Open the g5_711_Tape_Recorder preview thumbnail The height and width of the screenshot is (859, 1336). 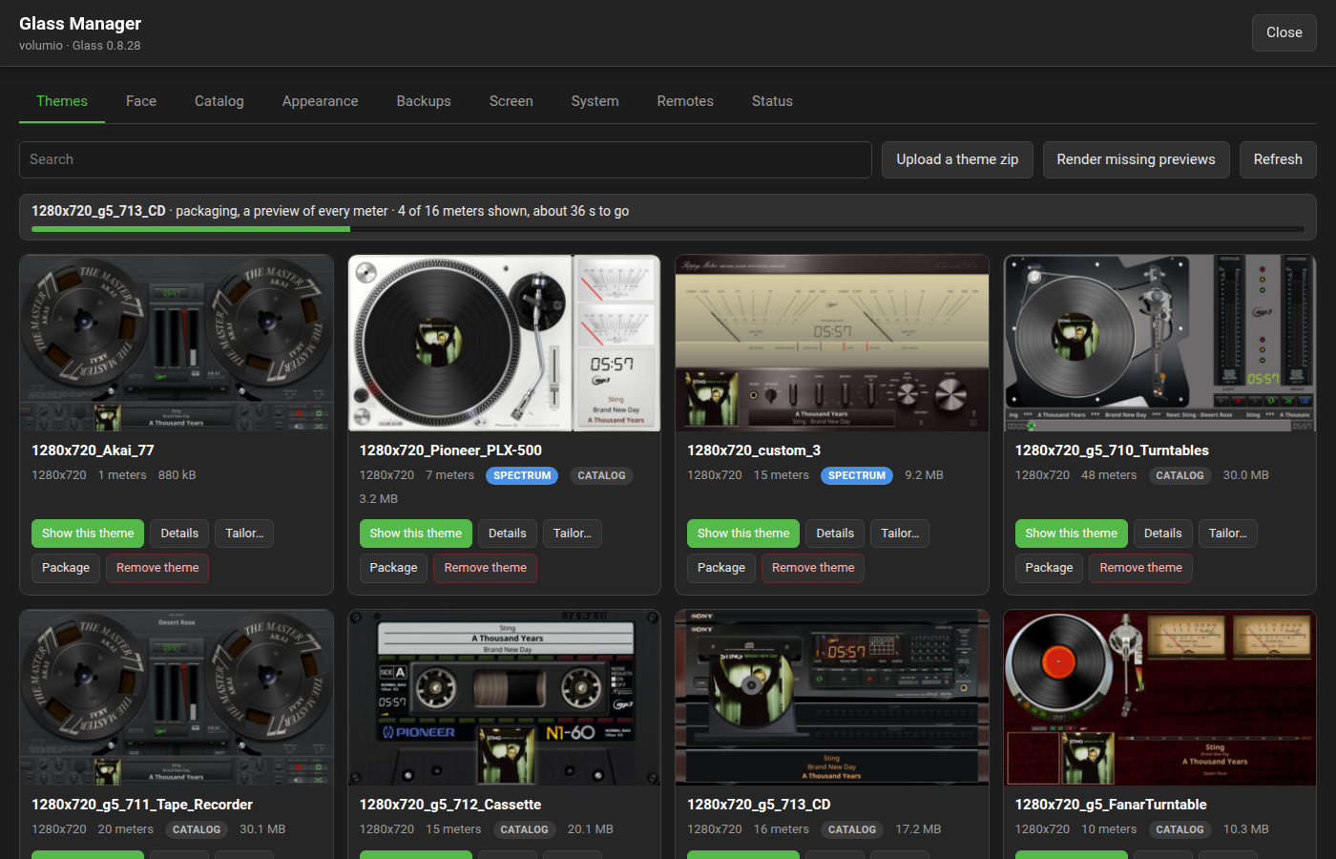pyautogui.click(x=177, y=698)
